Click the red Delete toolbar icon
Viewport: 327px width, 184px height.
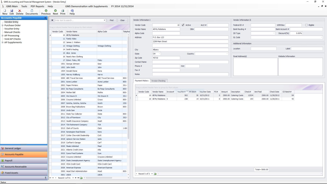pos(20,12)
